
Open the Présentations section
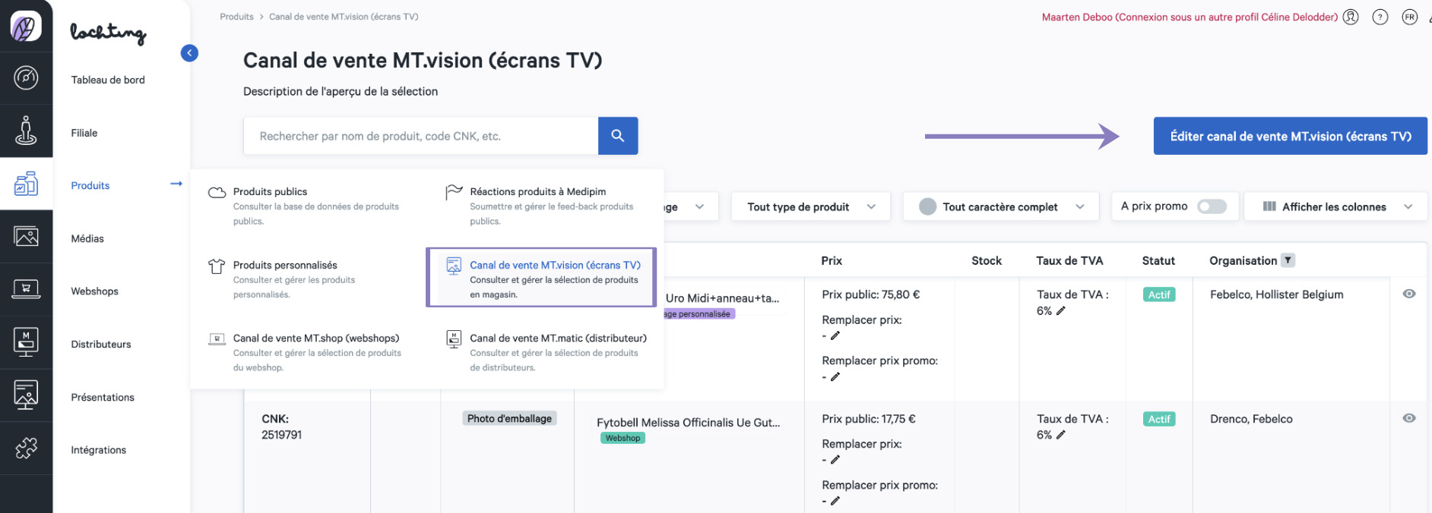pyautogui.click(x=103, y=397)
